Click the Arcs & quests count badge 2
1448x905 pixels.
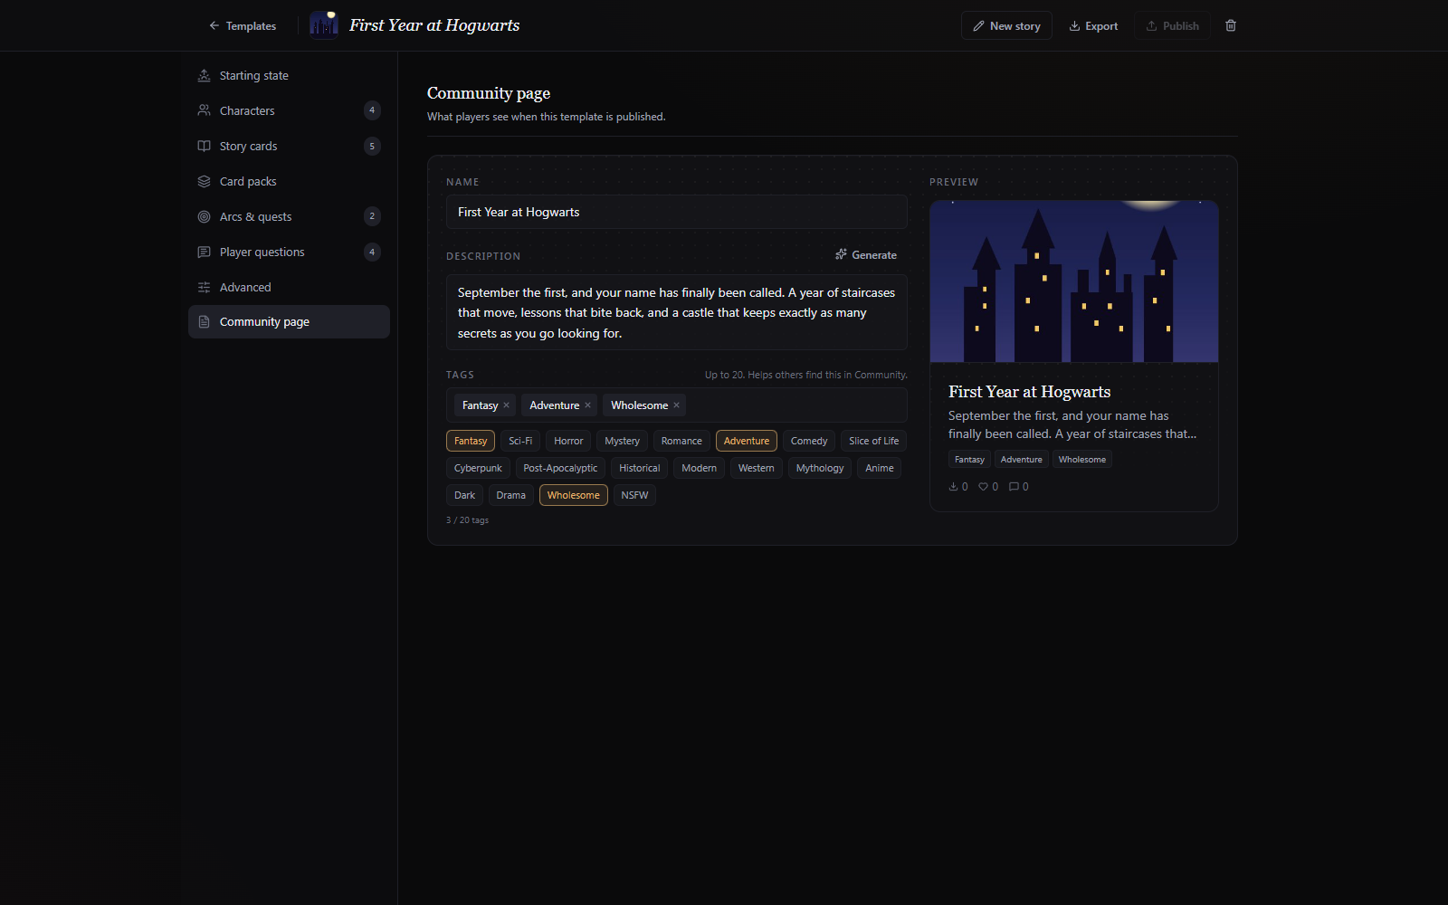point(372,216)
